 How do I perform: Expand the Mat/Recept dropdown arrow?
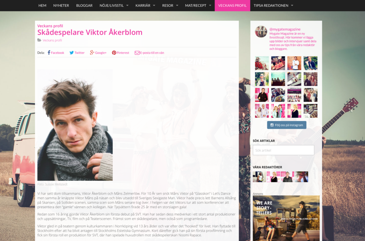(x=210, y=5)
